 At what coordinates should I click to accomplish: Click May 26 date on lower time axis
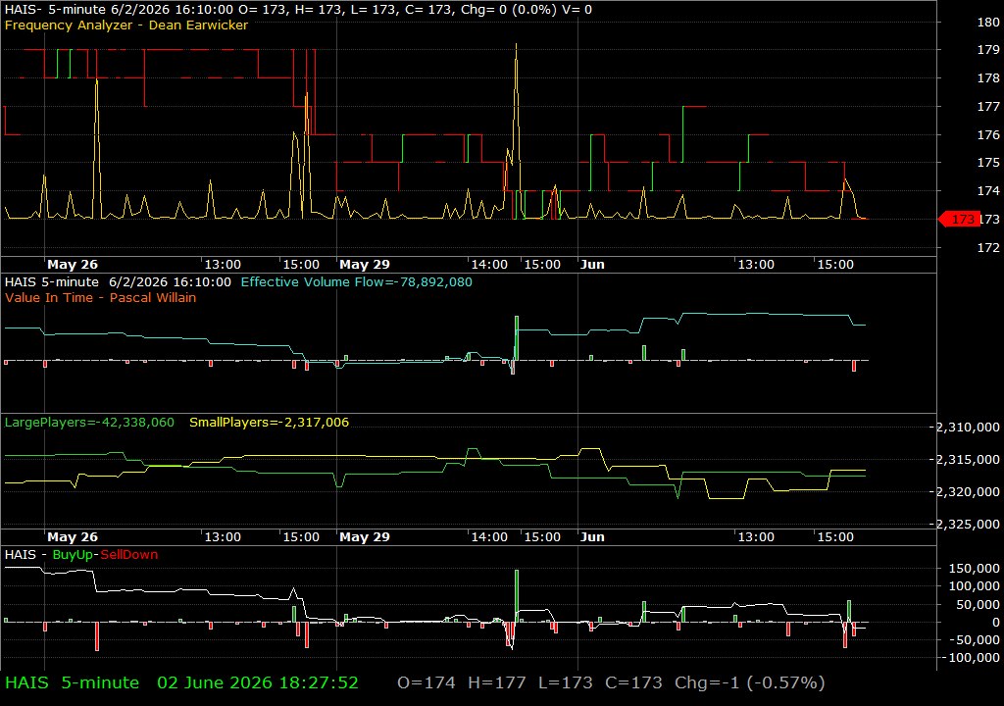tap(73, 537)
